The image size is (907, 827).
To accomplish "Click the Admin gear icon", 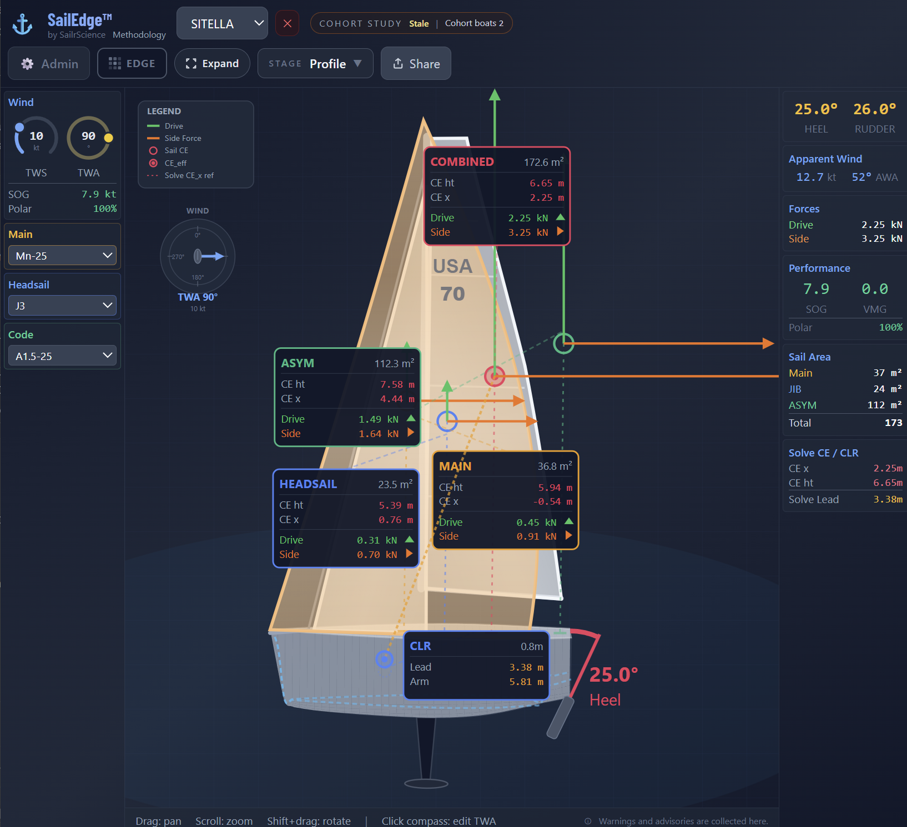I will (x=27, y=64).
